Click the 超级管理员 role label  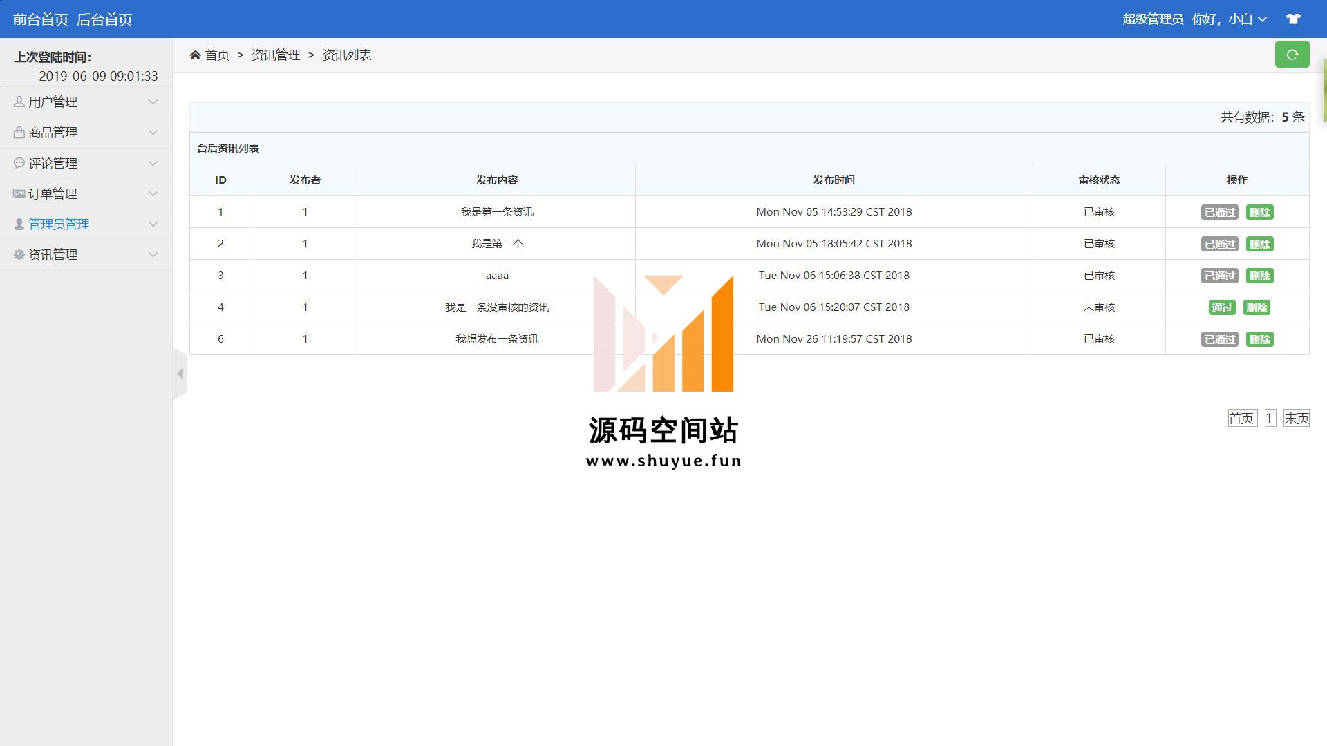click(x=1152, y=19)
